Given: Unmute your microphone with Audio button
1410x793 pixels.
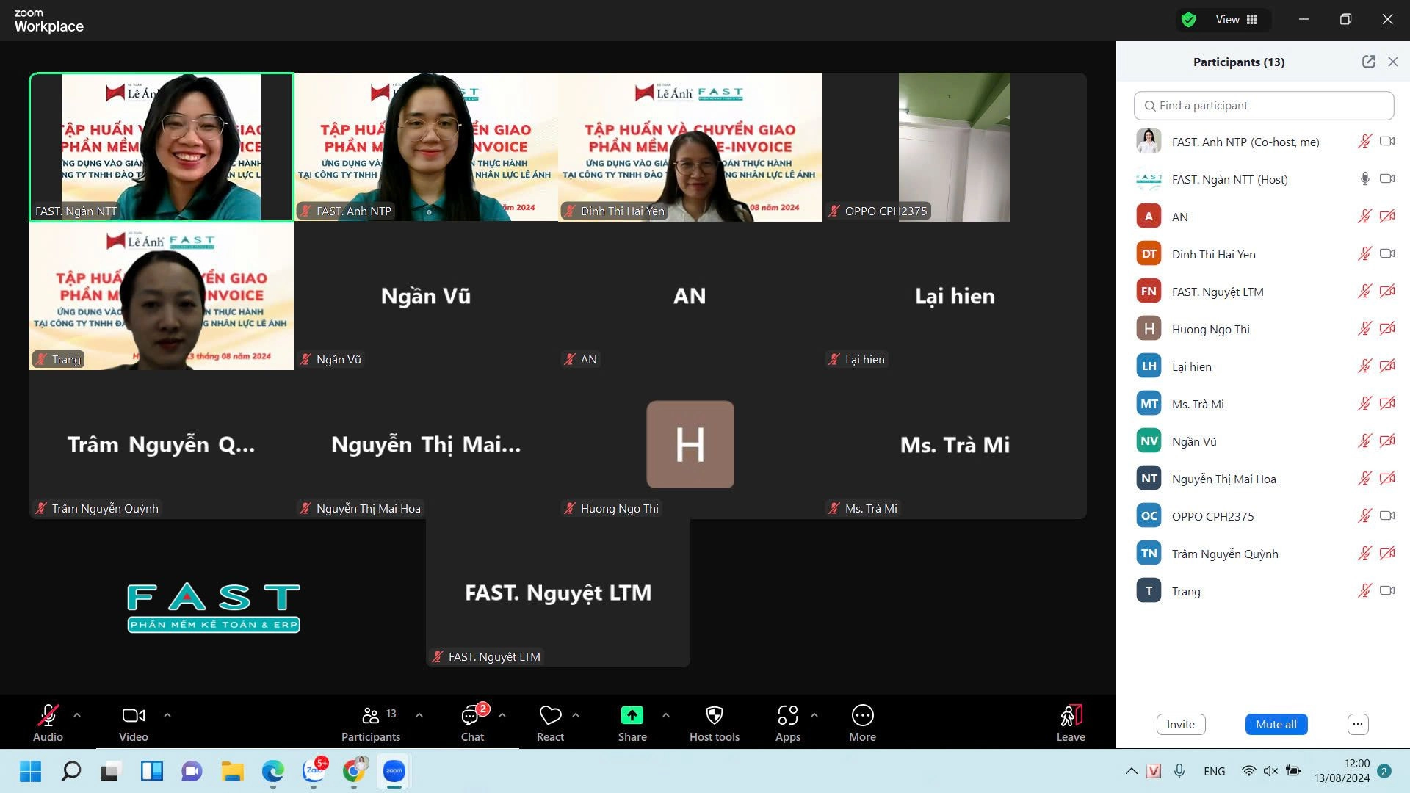Looking at the screenshot, I should pos(48,716).
